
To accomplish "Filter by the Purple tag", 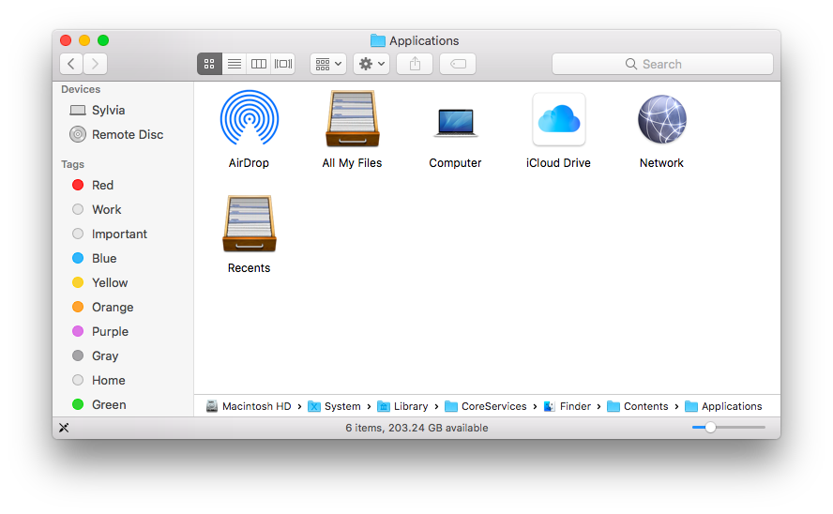I will tap(99, 331).
